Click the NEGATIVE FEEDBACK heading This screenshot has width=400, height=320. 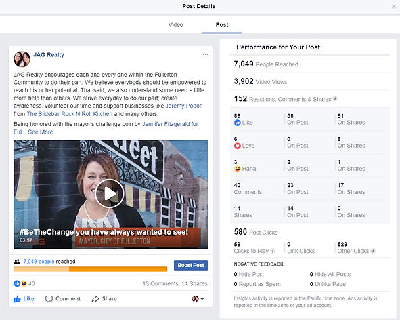(259, 264)
